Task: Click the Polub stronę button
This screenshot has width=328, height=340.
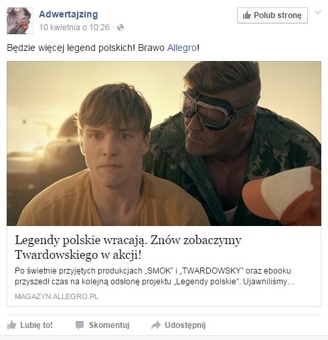Action: click(x=272, y=15)
